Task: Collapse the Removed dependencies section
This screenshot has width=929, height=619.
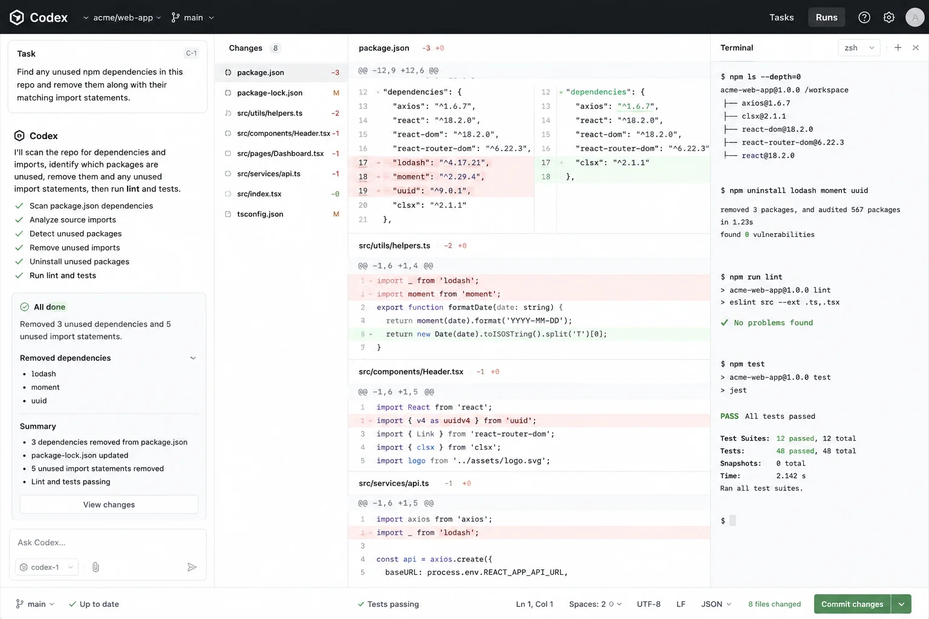Action: click(193, 358)
